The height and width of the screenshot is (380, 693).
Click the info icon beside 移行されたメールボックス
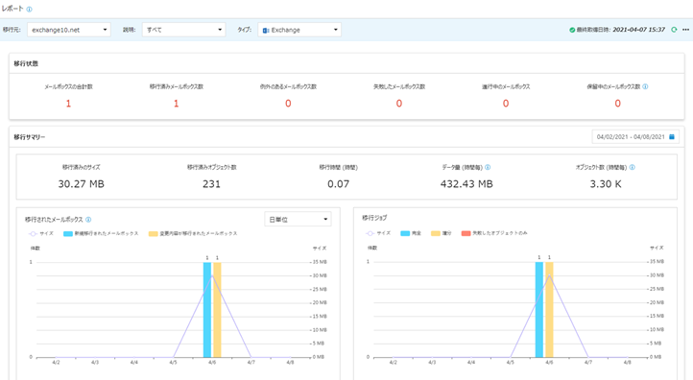tap(88, 220)
